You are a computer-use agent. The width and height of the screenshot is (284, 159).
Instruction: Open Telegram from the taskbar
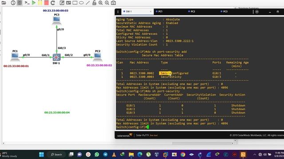pyautogui.click(x=106, y=155)
